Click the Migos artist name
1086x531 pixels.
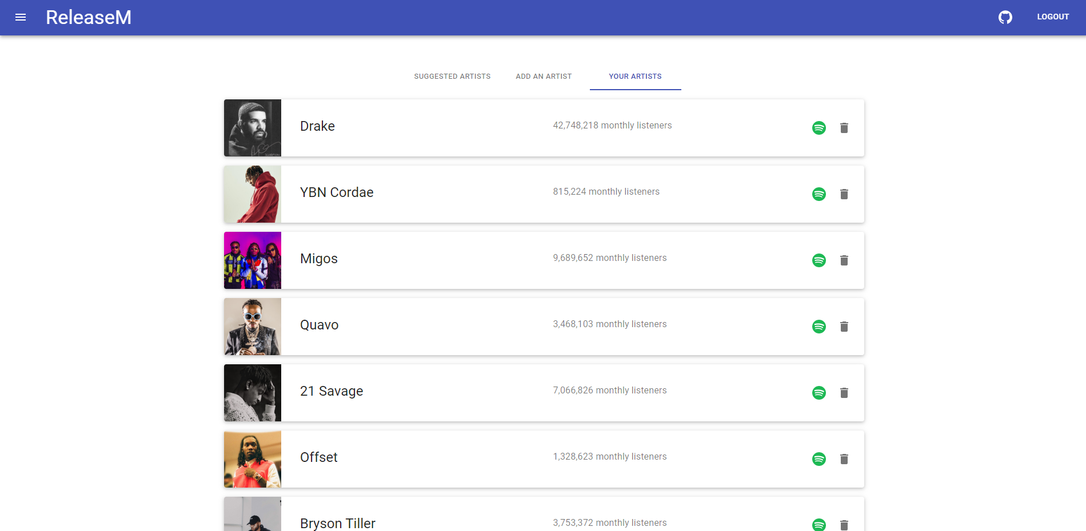[319, 259]
